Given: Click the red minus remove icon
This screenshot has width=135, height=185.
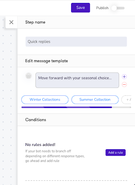Looking at the screenshot, I should pyautogui.click(x=124, y=85).
